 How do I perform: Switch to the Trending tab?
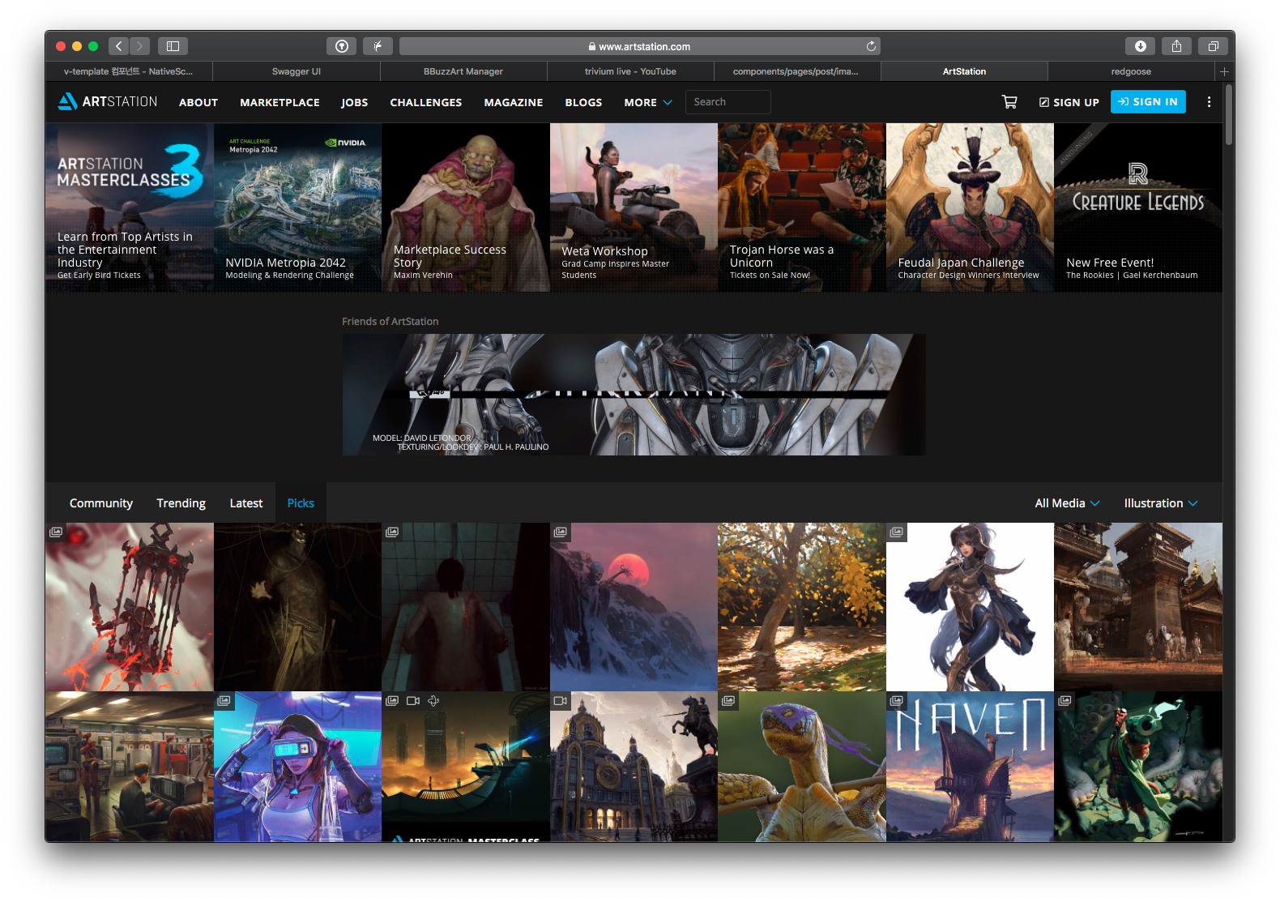(x=181, y=503)
